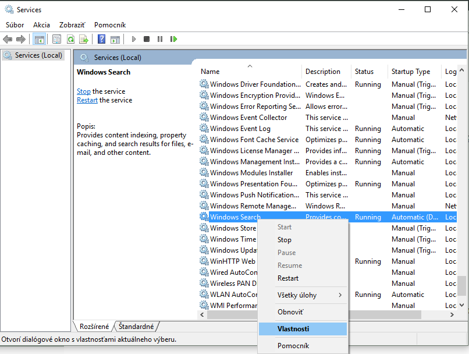
Task: Minimize the Services window
Action: click(402, 9)
